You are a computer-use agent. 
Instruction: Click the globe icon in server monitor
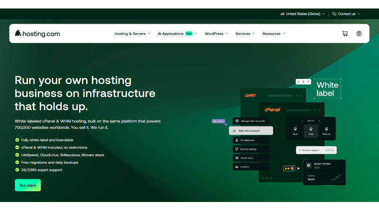tap(309, 165)
